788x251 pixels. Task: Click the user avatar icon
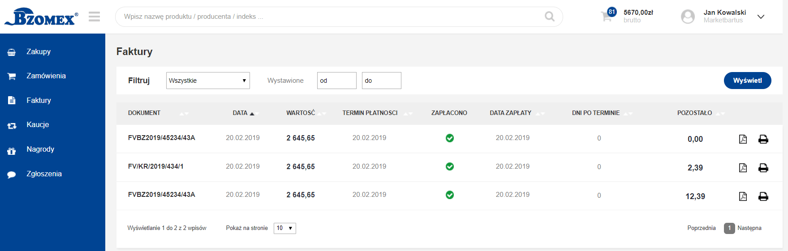(x=688, y=17)
